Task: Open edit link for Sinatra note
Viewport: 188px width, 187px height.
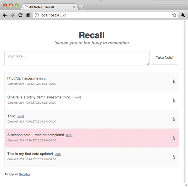Action: [x=78, y=97]
